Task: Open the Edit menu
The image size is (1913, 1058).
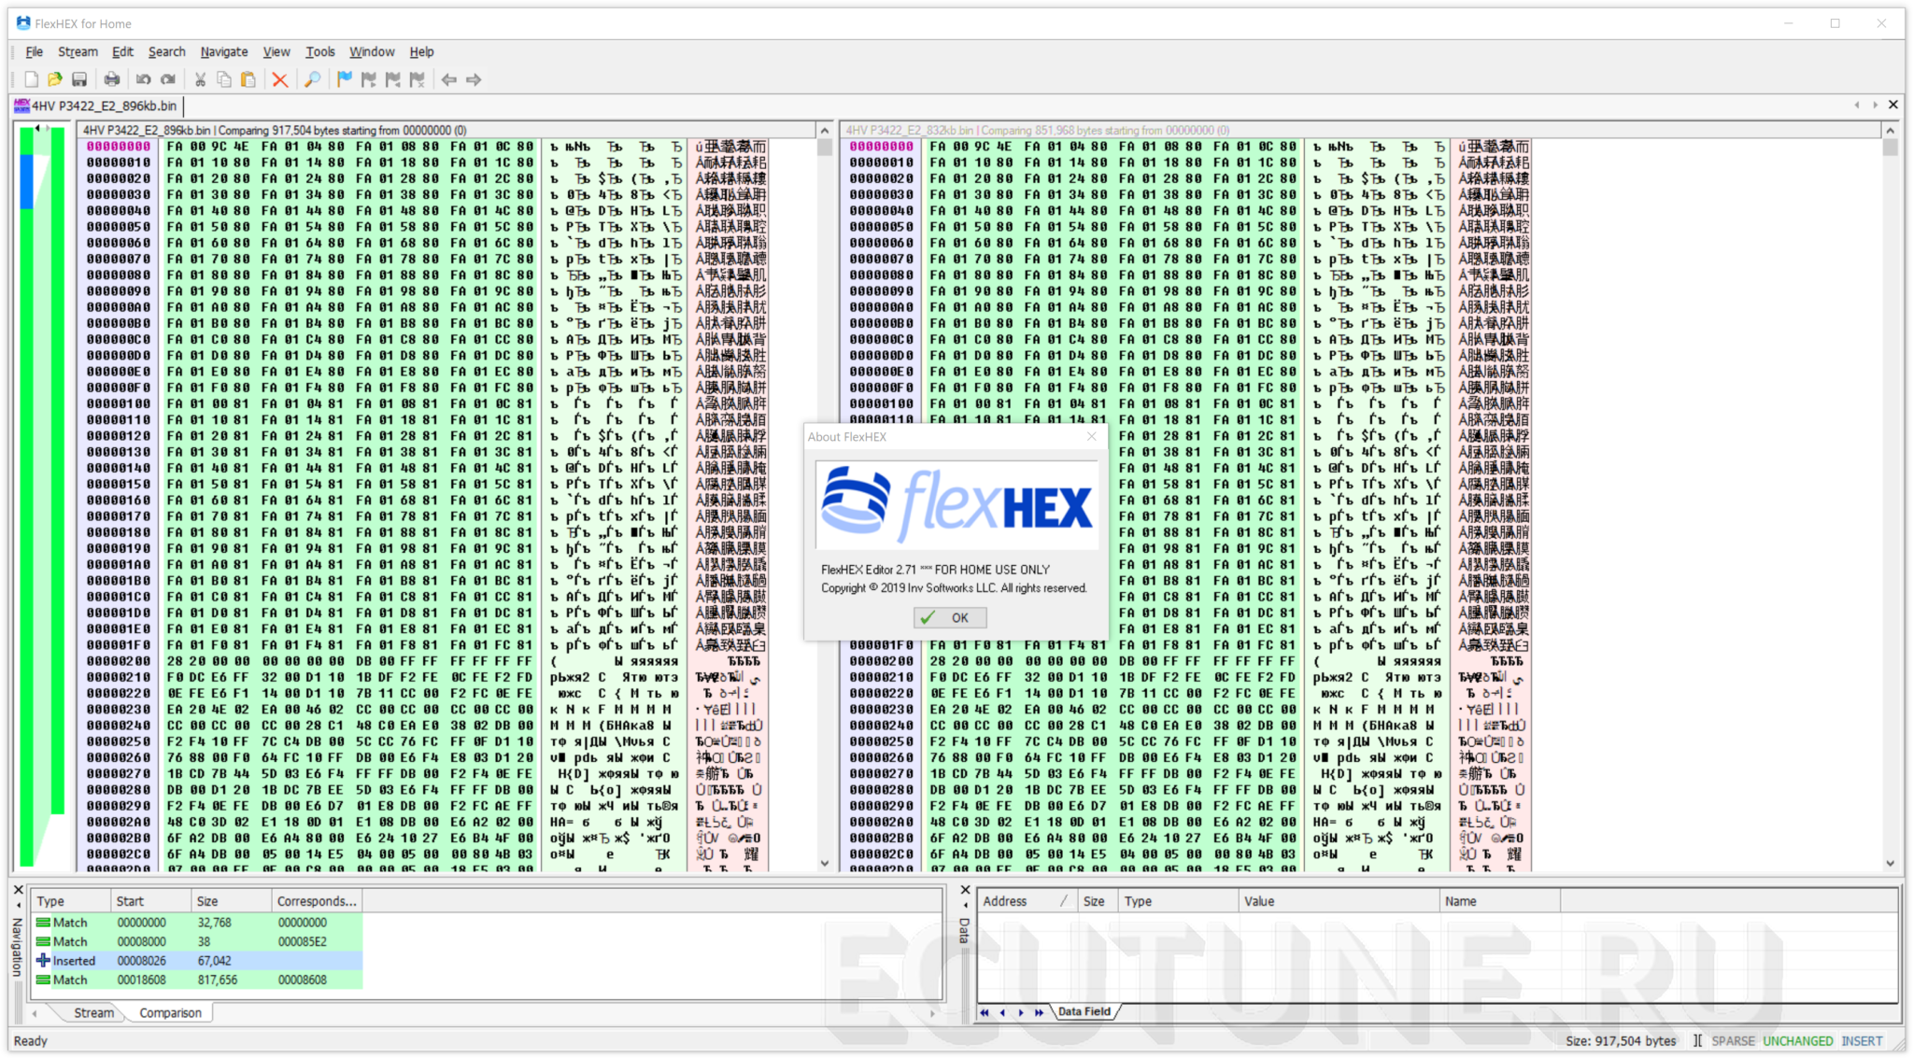Action: [x=122, y=52]
